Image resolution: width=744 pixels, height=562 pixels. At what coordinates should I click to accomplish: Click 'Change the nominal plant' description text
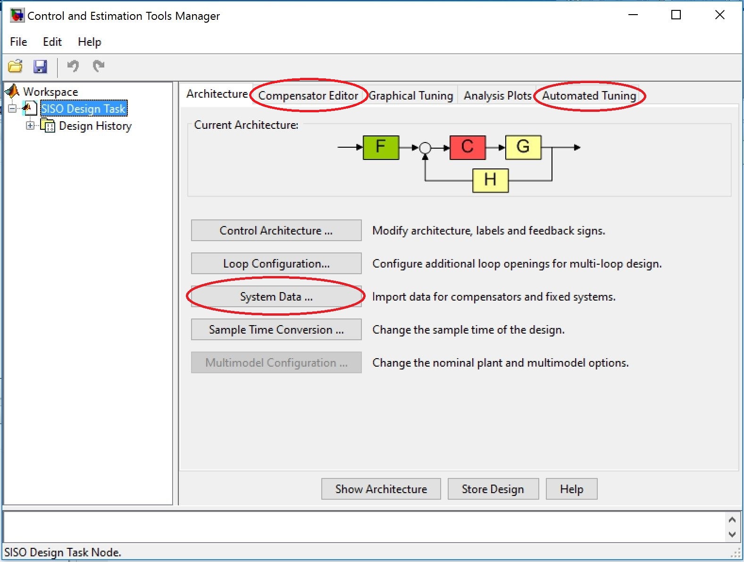[x=501, y=363]
